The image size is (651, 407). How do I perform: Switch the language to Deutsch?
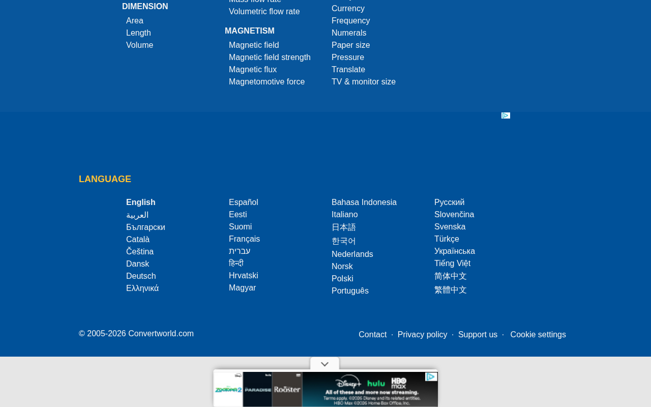pyautogui.click(x=141, y=276)
